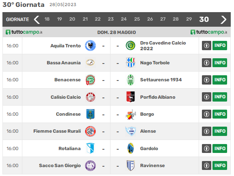Click the Borgo team emblem
This screenshot has height=176, width=234.
pyautogui.click(x=130, y=114)
